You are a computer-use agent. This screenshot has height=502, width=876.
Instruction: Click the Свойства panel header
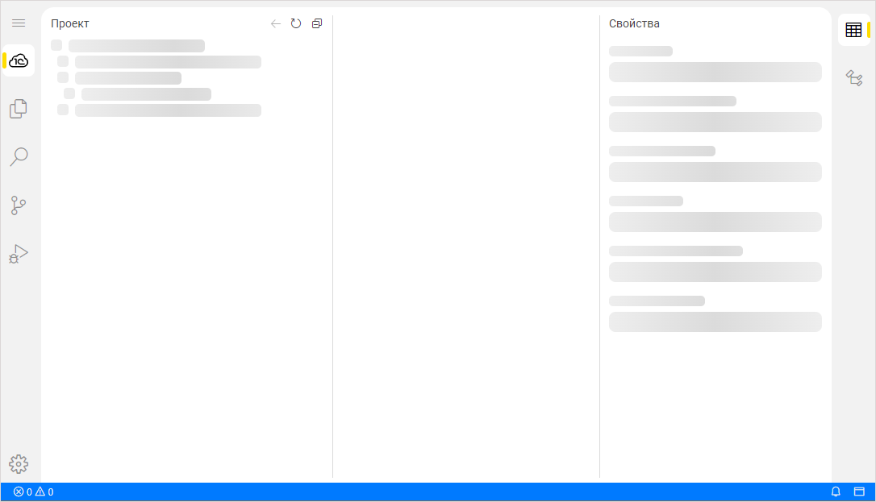pos(634,24)
